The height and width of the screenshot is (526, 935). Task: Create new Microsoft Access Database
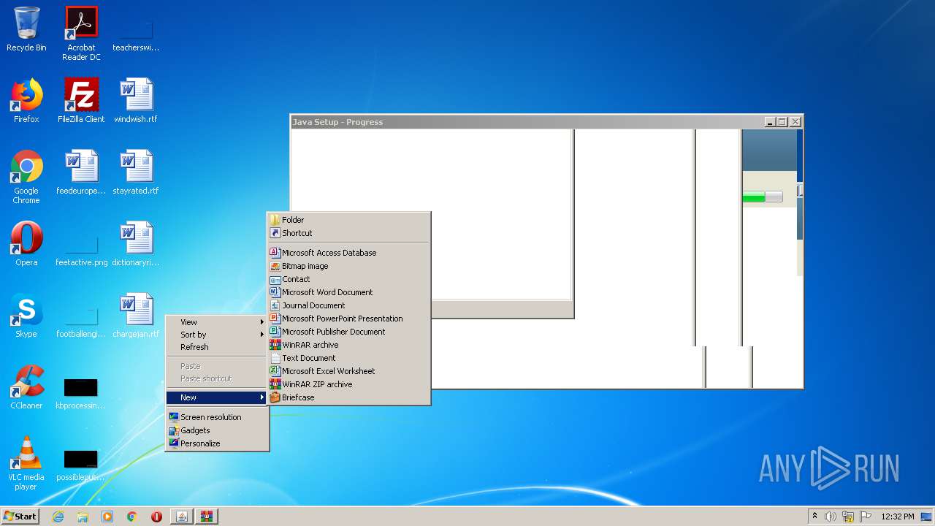(348, 253)
